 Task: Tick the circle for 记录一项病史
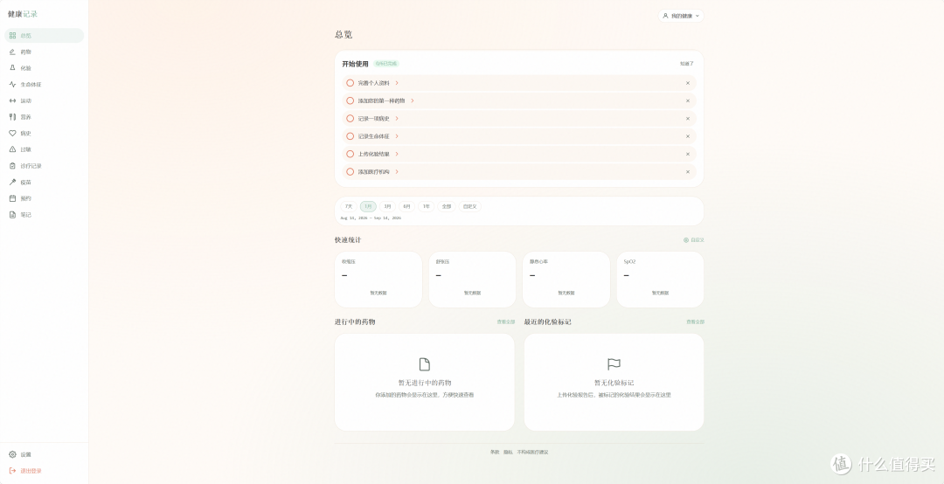point(350,119)
